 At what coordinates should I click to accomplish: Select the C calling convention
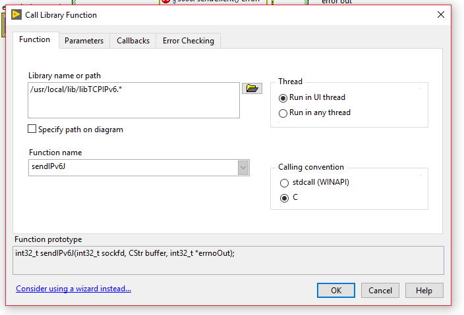285,198
